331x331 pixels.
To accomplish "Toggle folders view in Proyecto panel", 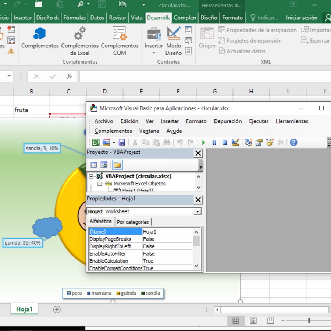I will 117,165.
